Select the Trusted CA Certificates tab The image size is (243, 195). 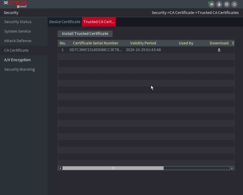(99, 22)
